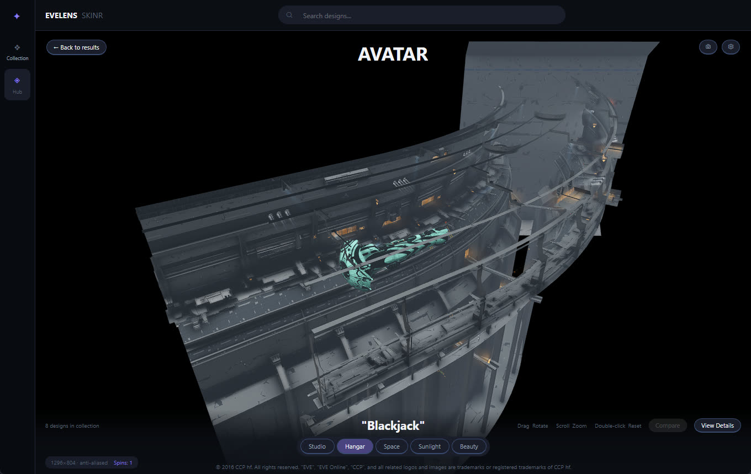
Task: Click the EVELENS brand title
Action: (61, 15)
